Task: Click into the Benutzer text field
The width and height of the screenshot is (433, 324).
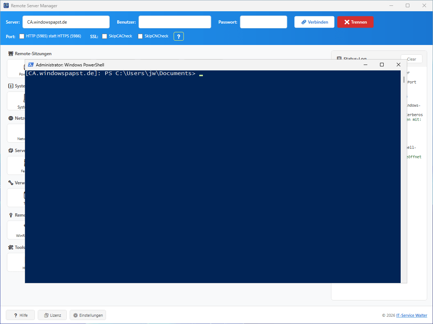Action: coord(175,22)
